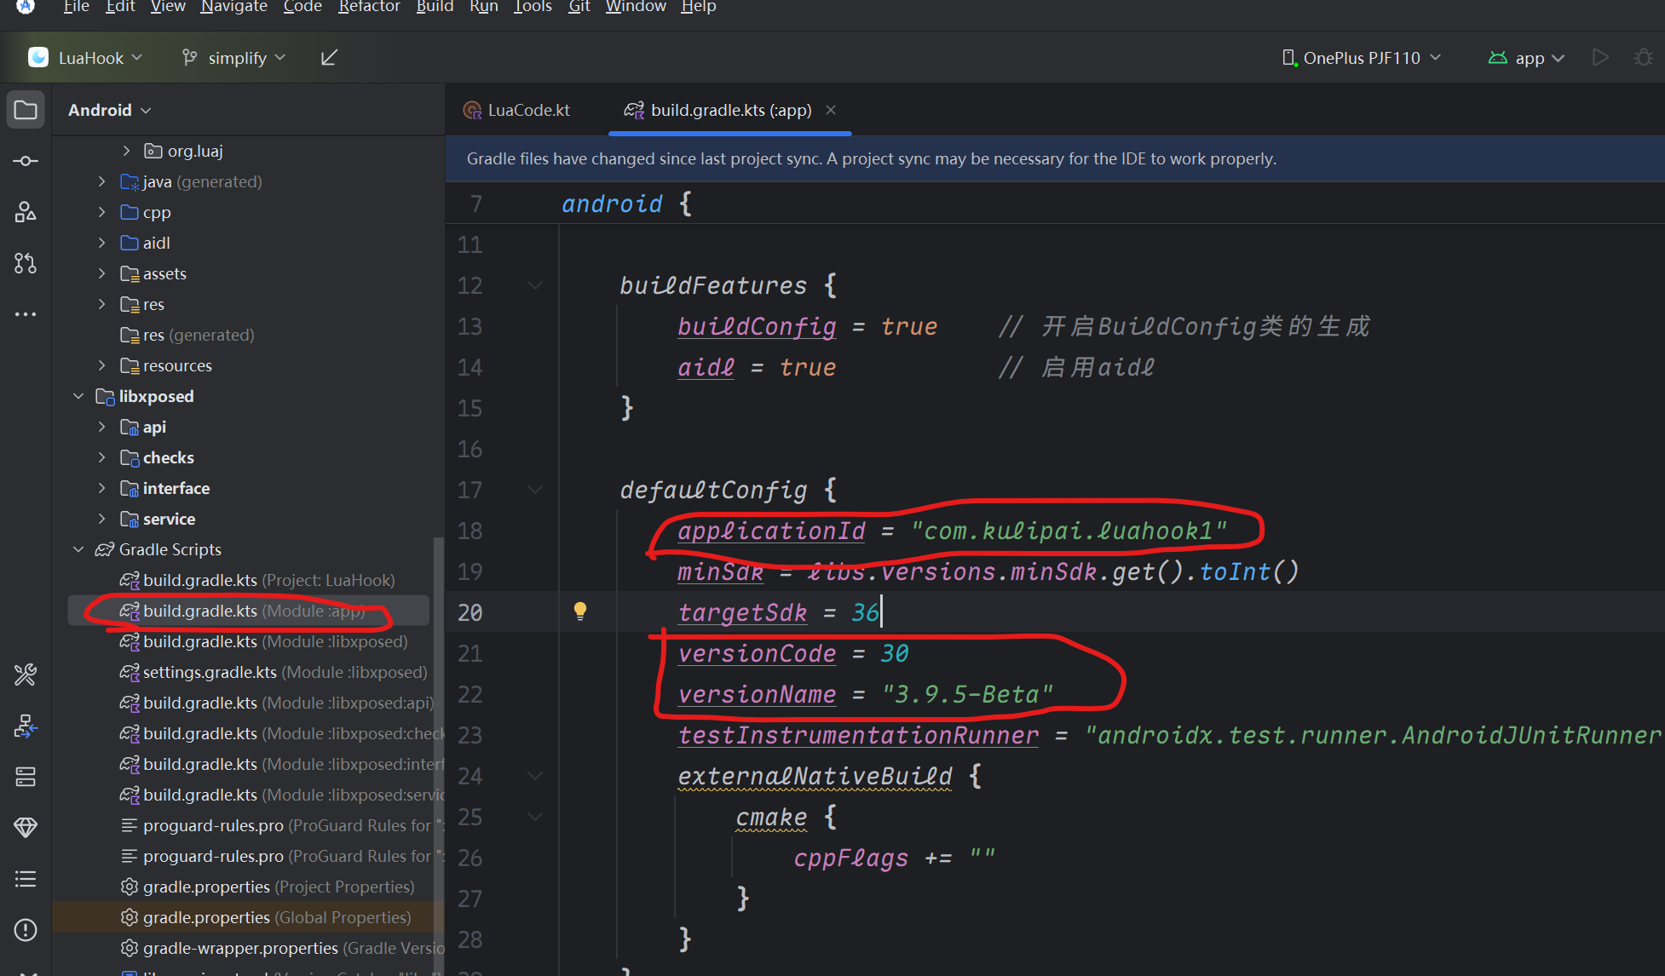Expand the cpp folder in tree
The width and height of the screenshot is (1665, 976).
102,212
